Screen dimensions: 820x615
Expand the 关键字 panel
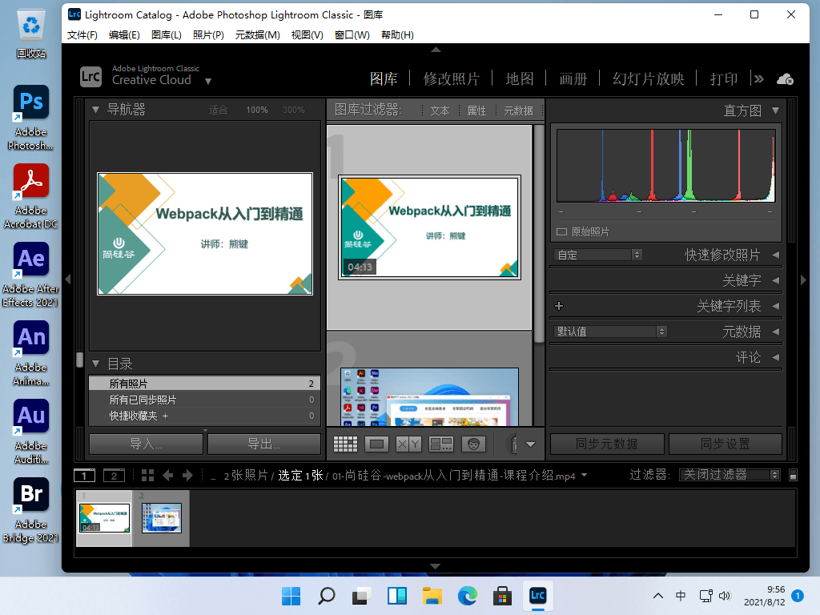pyautogui.click(x=775, y=280)
